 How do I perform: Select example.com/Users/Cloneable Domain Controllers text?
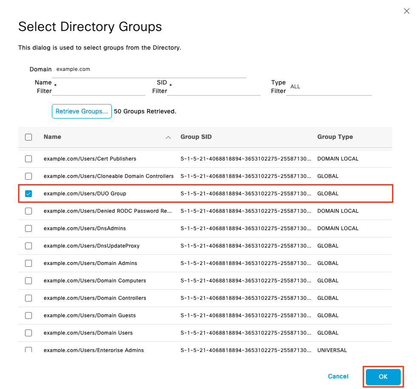tap(109, 176)
